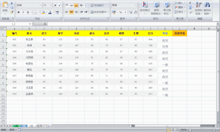The width and height of the screenshot is (220, 132).
Task: Select the 英语等级 header cell
Action: tap(180, 34)
